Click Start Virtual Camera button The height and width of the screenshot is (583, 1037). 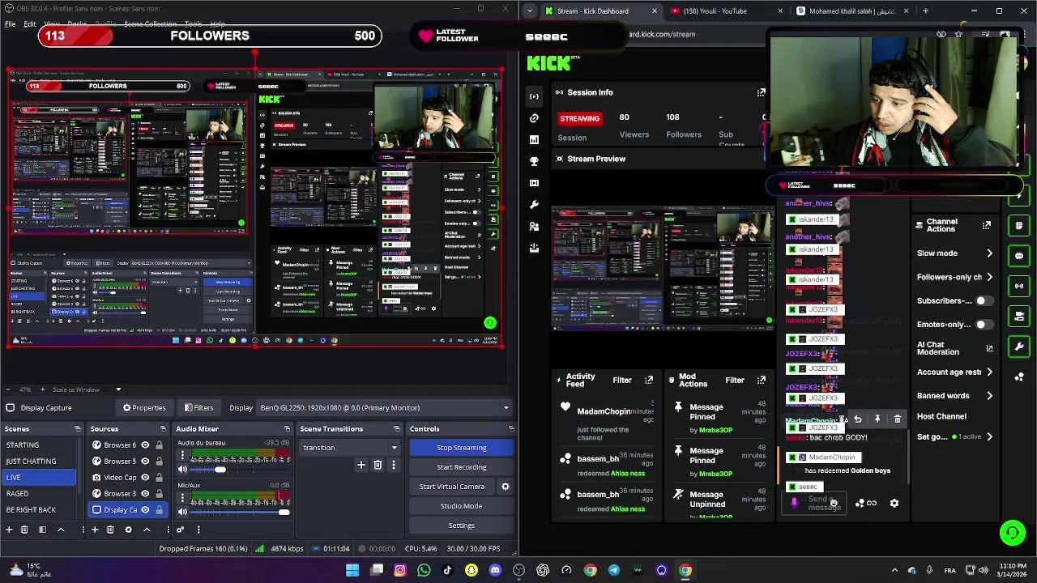tap(452, 487)
